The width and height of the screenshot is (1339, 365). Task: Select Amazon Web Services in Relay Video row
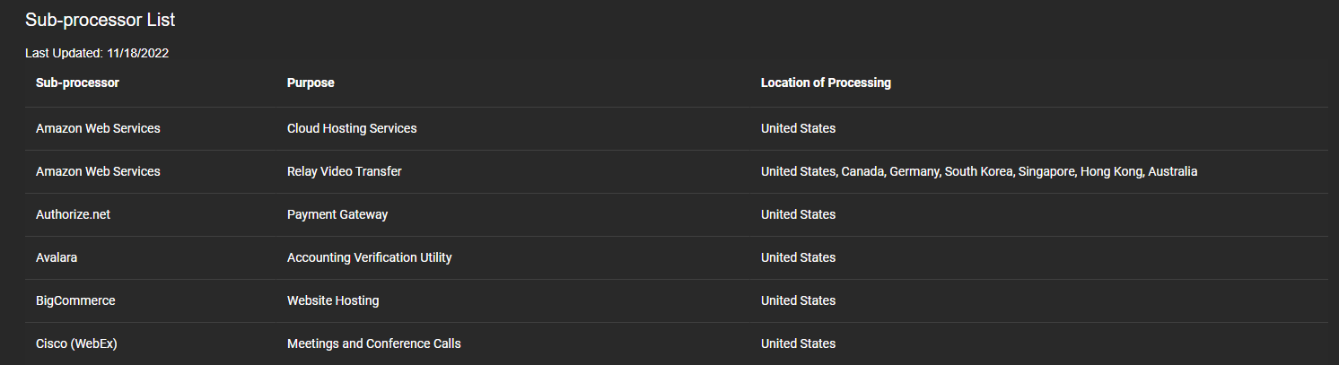[x=98, y=171]
